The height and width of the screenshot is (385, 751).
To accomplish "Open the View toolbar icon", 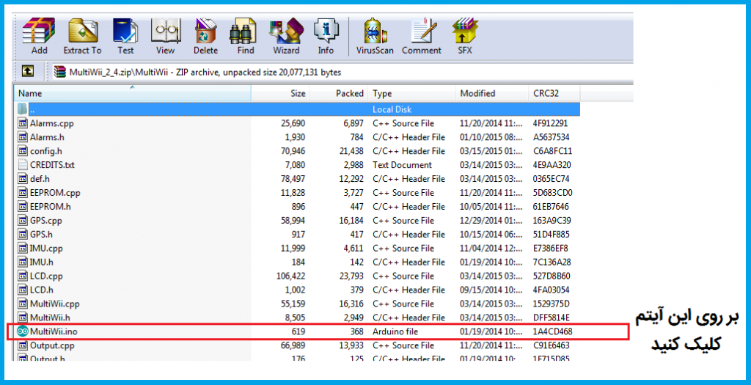I will pos(166,31).
